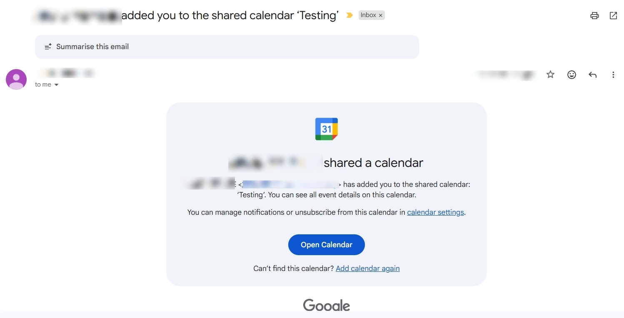
Task: Click the 'shared a calendar' heading
Action: (373, 163)
